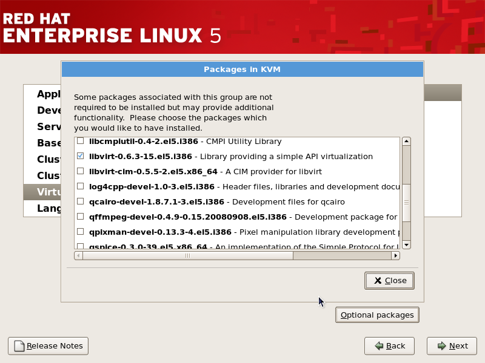Uncheck the libvirt-0.6.3-15.el5.i386 package
485x363 pixels.
[81, 156]
